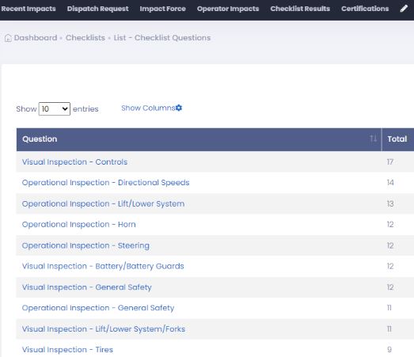Screen dimensions: 414x357
Task: Open Operational Inspection - Horn link
Action: tap(79, 225)
